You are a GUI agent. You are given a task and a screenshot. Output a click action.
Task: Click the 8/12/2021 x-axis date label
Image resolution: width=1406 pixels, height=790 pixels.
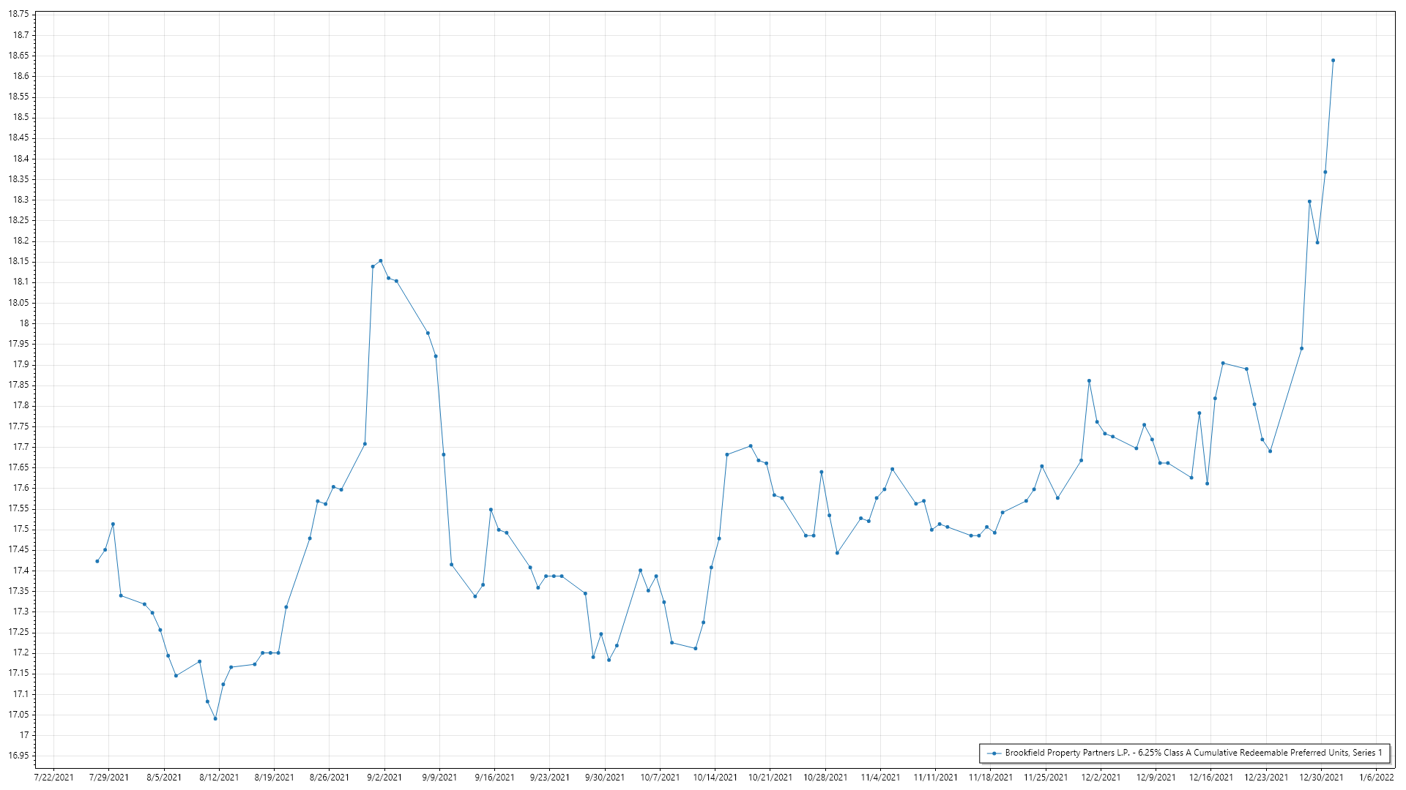[x=219, y=778]
